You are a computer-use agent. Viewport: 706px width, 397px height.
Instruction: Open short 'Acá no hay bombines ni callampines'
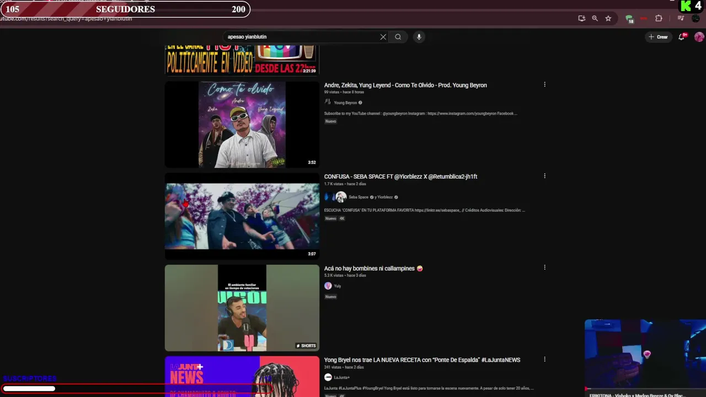373,269
